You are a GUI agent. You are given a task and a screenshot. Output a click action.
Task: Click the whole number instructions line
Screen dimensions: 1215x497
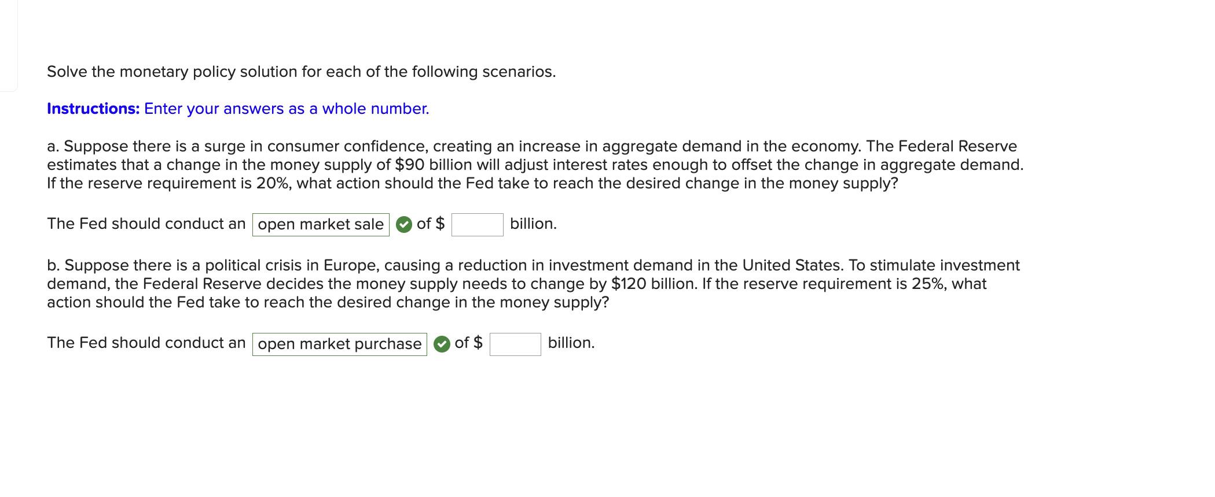click(x=237, y=108)
